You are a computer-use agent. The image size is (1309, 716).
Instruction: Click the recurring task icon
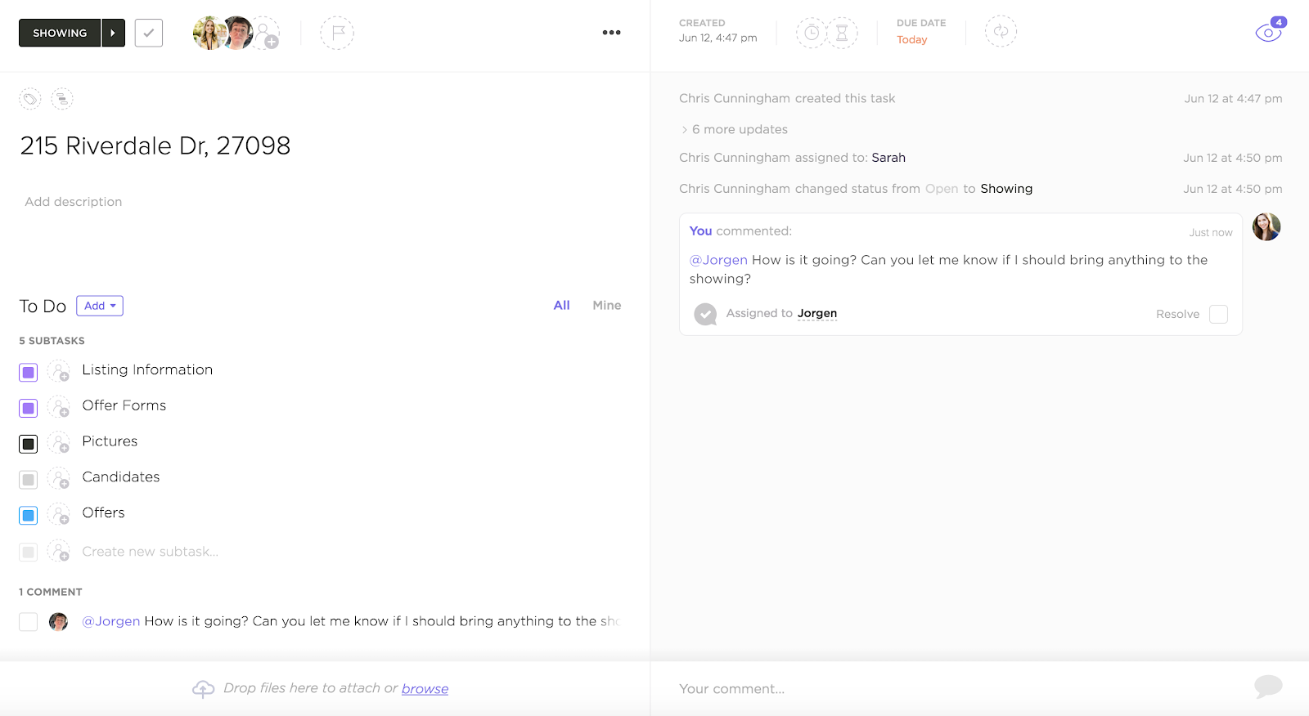(1001, 32)
